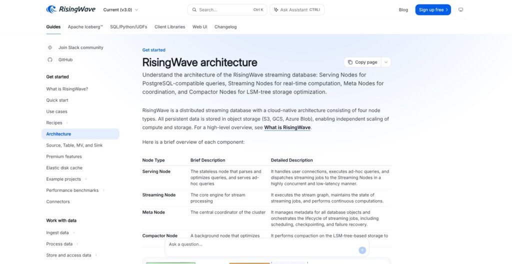Screen dimensions: 512x264
Task: Click 'The core engine for stream processing' cell
Action: pos(218,198)
